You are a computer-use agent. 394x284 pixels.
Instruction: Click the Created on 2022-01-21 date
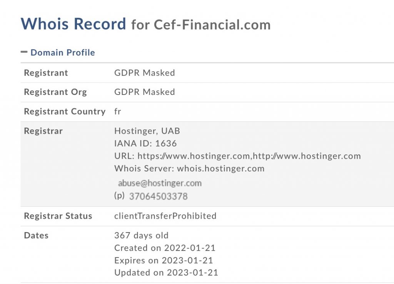pyautogui.click(x=165, y=248)
